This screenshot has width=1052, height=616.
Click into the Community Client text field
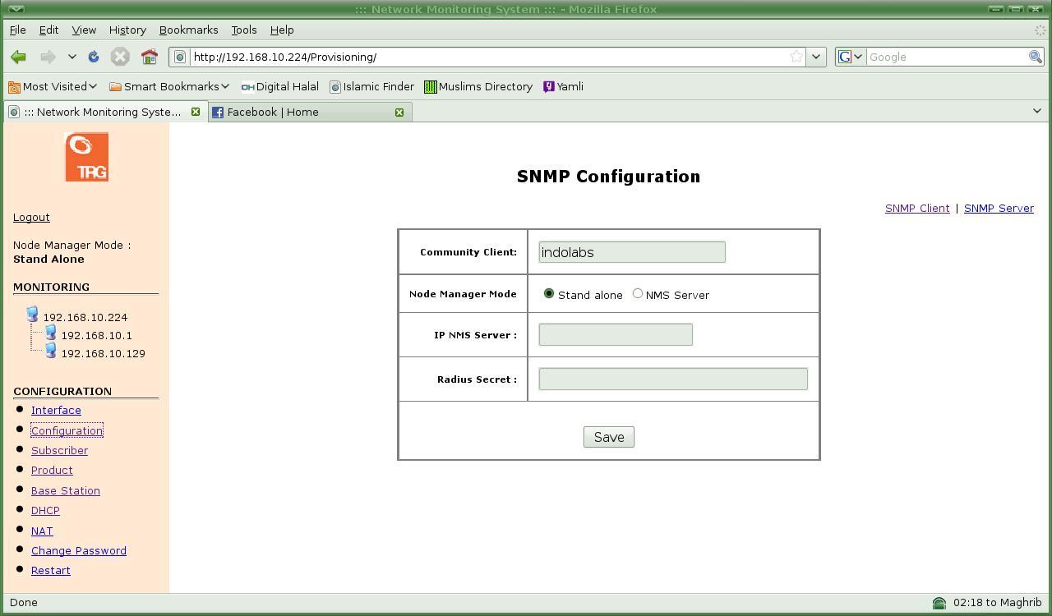tap(631, 252)
